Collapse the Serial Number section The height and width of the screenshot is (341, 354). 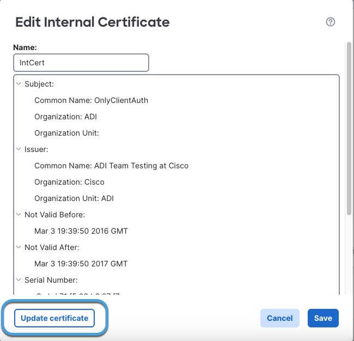click(x=20, y=280)
